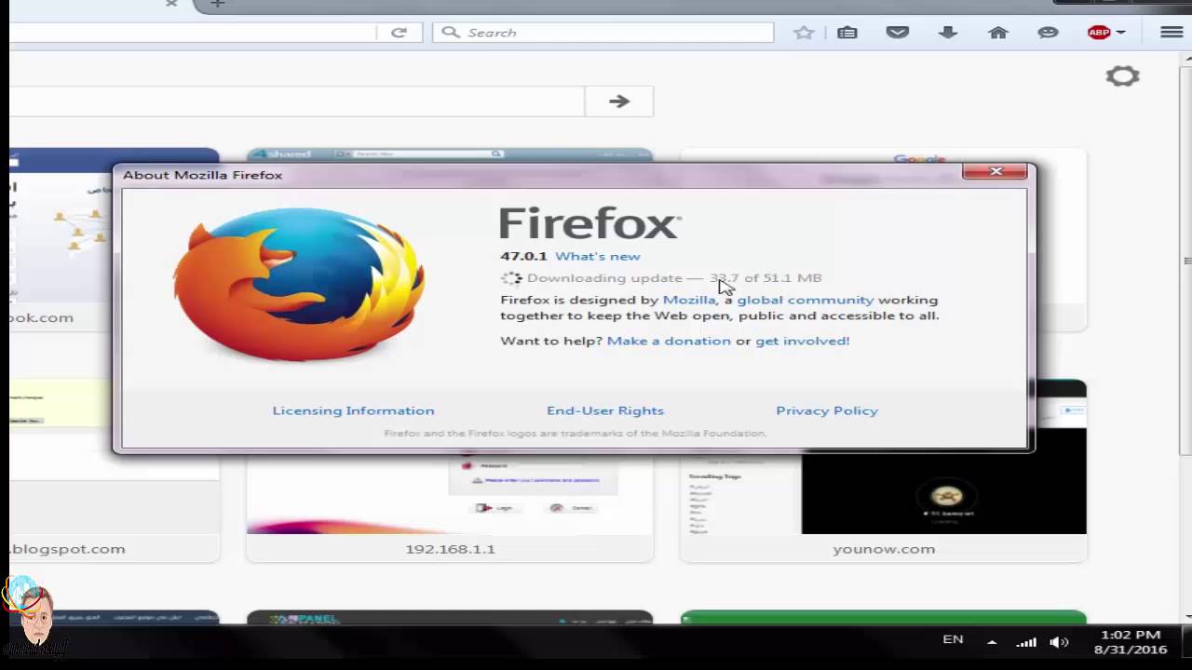Click the bookmark star icon
The width and height of the screenshot is (1192, 670).
804,33
